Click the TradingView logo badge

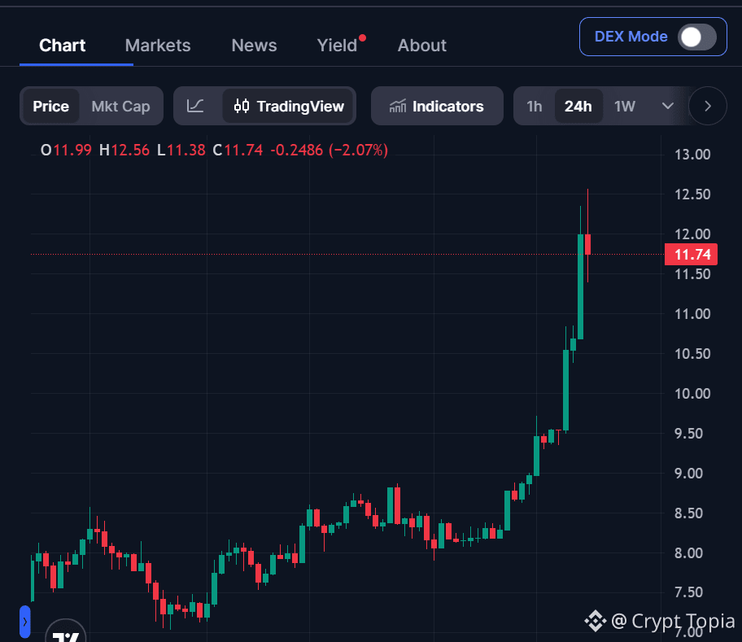click(66, 631)
